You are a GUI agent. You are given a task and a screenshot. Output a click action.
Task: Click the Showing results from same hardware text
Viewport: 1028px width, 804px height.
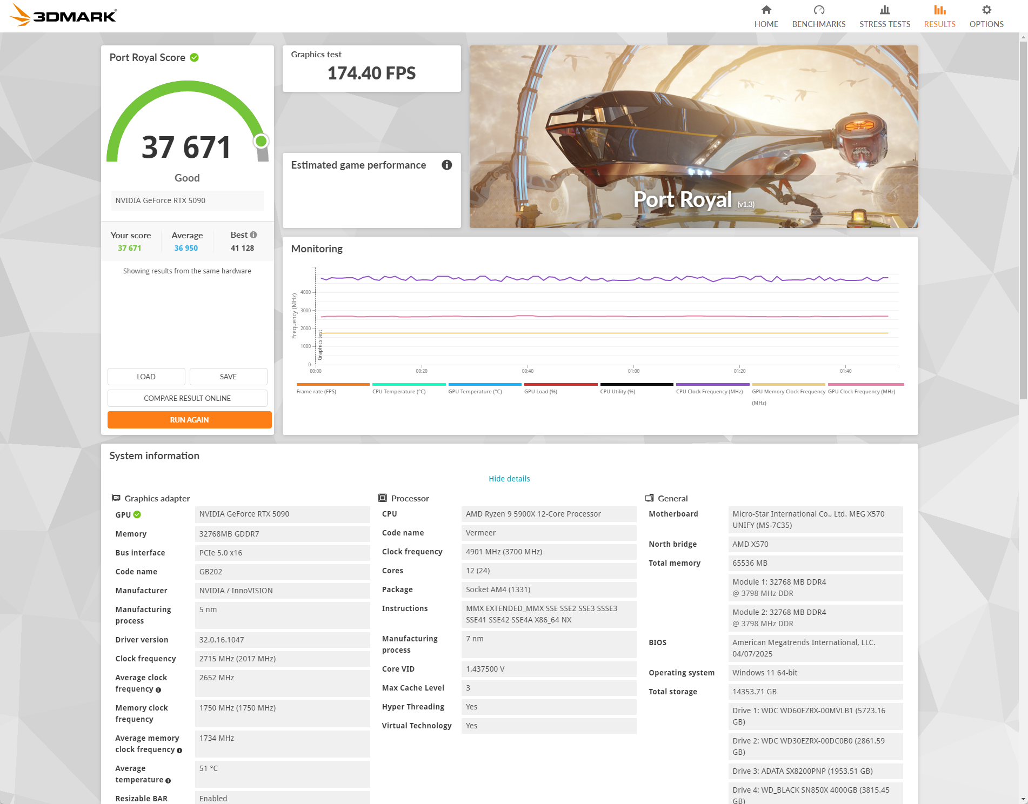(187, 271)
